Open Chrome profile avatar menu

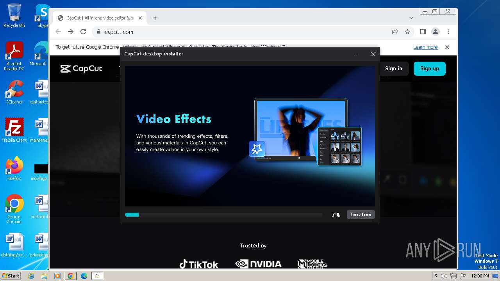[436, 32]
